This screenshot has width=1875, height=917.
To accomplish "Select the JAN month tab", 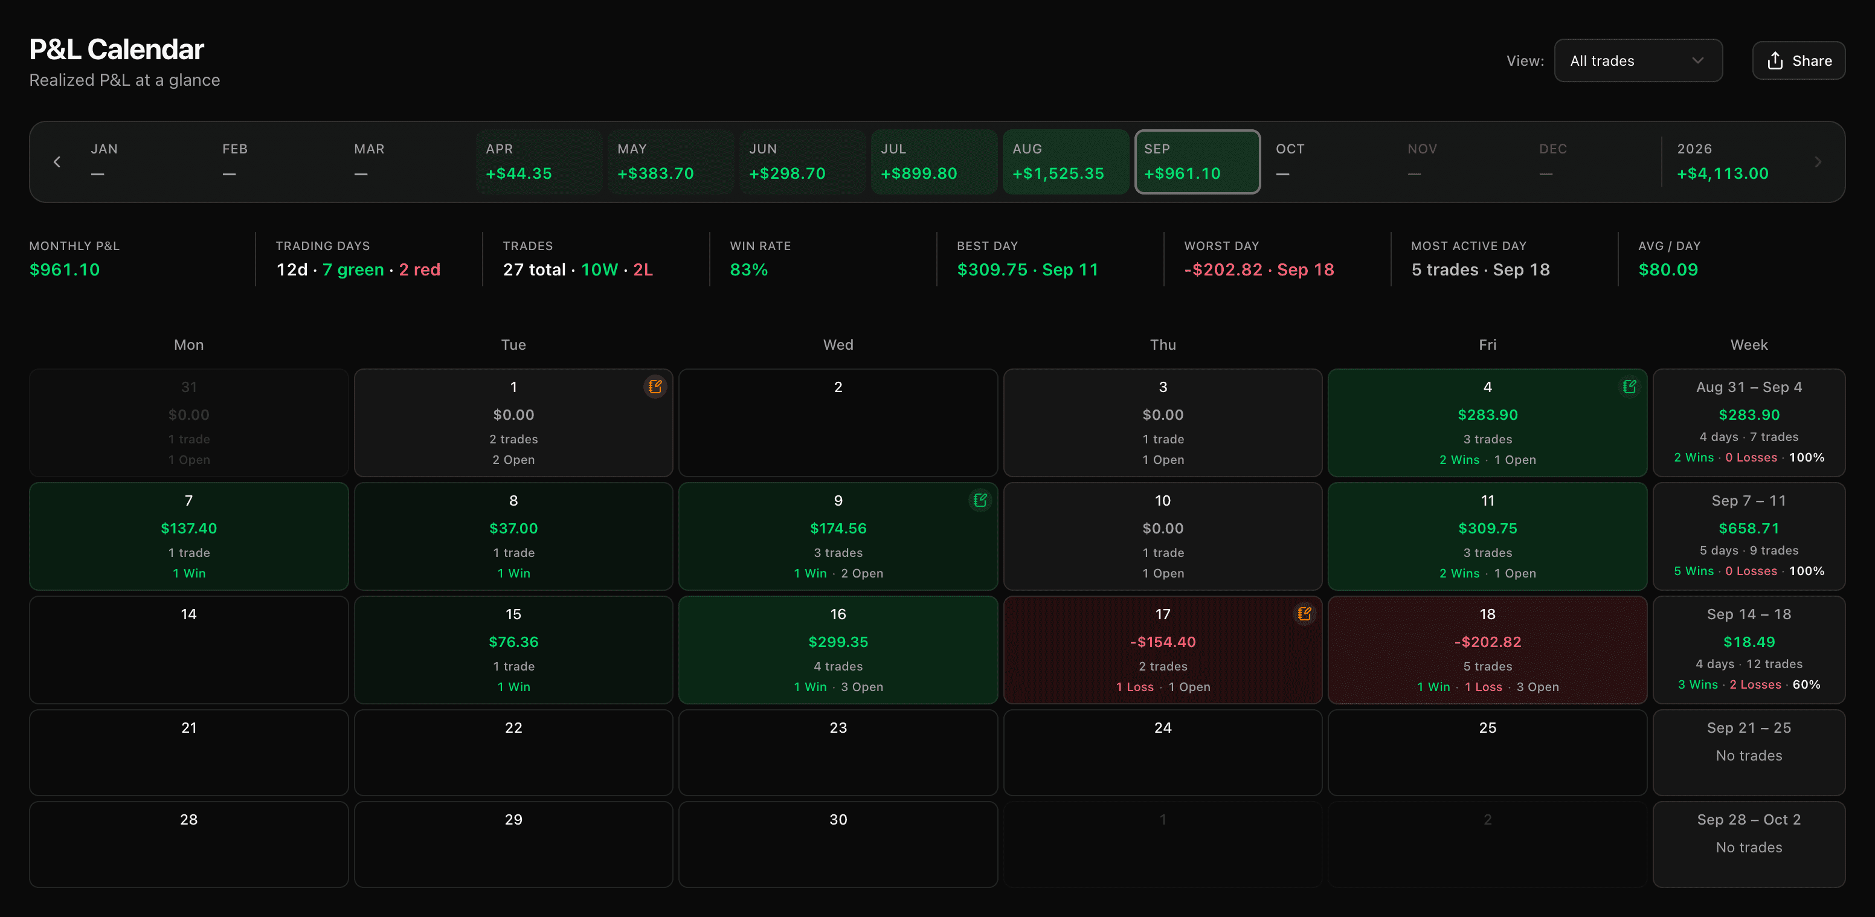I will pyautogui.click(x=144, y=161).
